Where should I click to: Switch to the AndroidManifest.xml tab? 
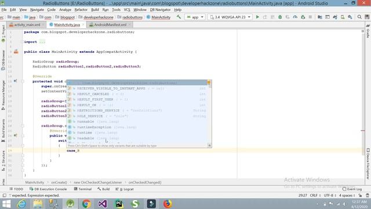click(110, 24)
